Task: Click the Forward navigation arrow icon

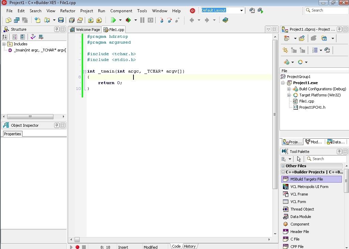Action: click(207, 20)
